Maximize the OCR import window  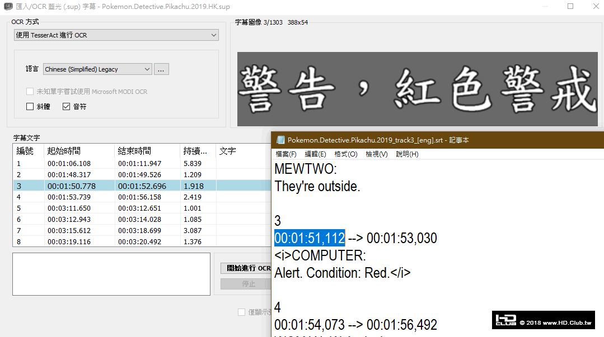click(570, 6)
